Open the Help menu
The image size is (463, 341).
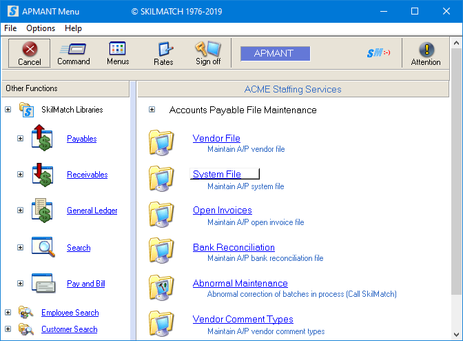pyautogui.click(x=73, y=28)
